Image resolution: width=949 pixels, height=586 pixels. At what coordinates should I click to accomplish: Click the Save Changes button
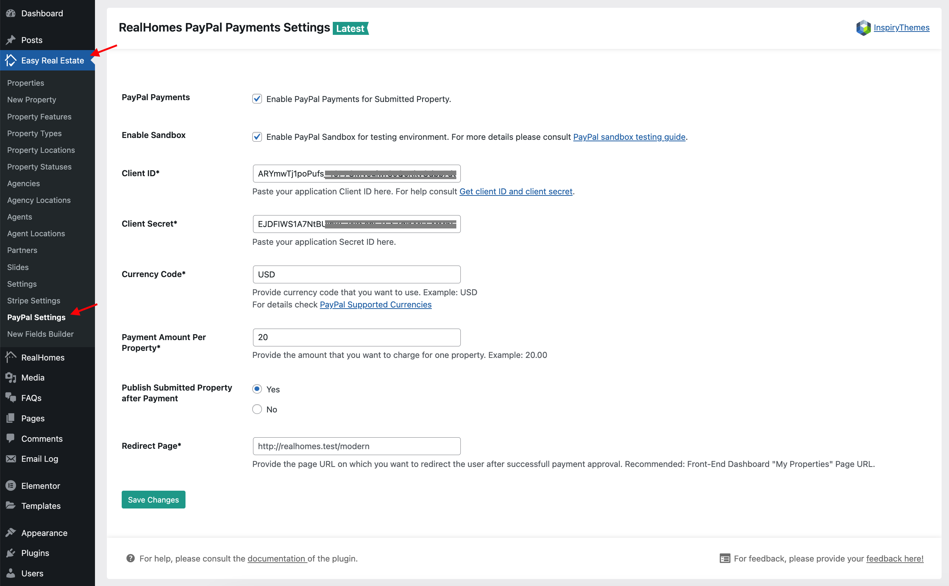tap(154, 500)
